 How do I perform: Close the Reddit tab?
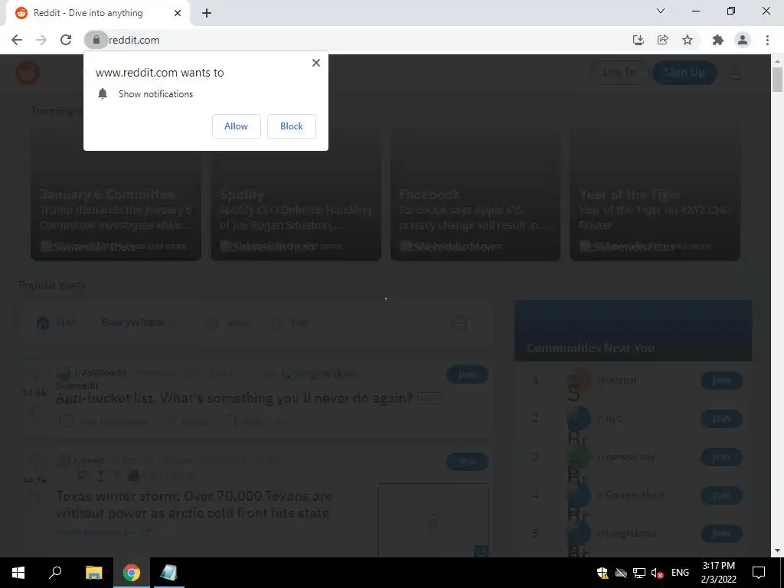pos(178,13)
